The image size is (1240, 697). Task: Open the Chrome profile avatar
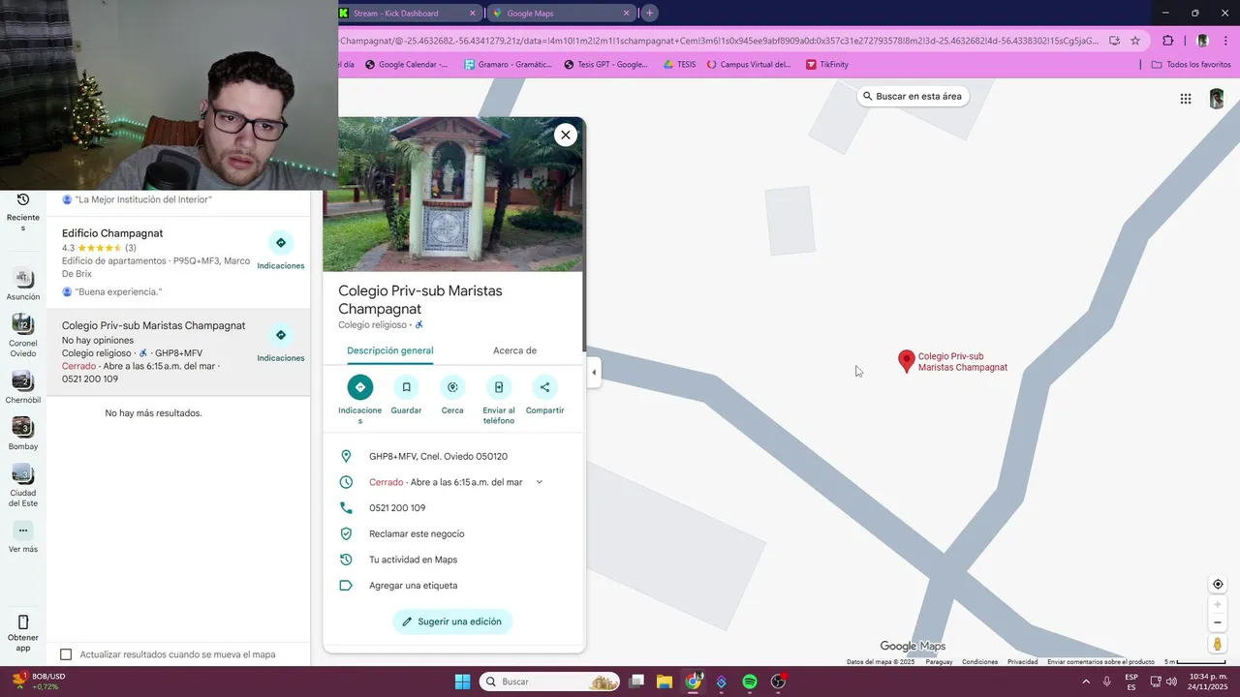[x=1202, y=41]
